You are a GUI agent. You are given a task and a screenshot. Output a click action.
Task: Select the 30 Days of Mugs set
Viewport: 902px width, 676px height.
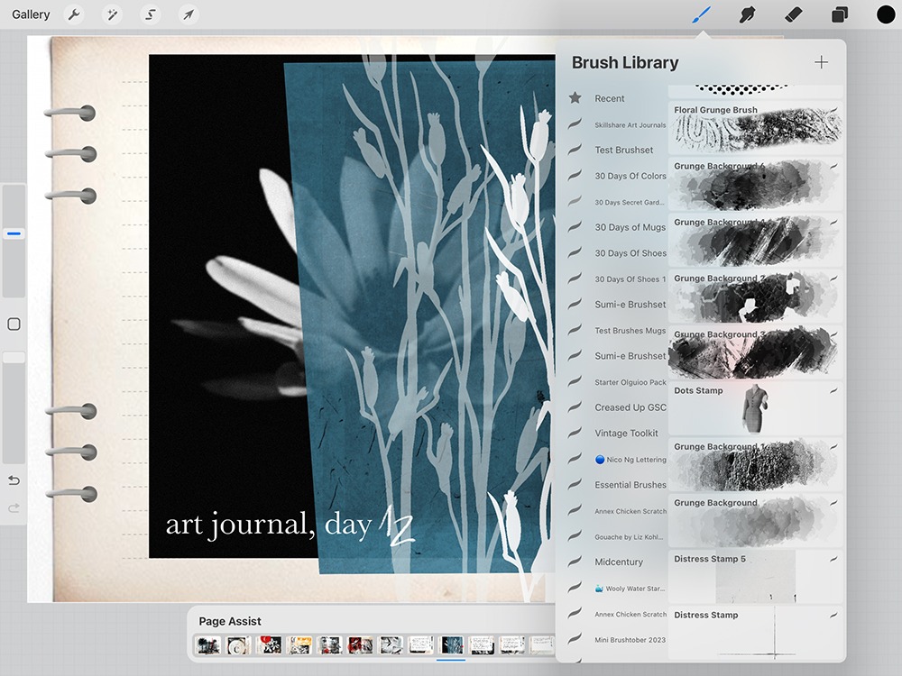(630, 227)
